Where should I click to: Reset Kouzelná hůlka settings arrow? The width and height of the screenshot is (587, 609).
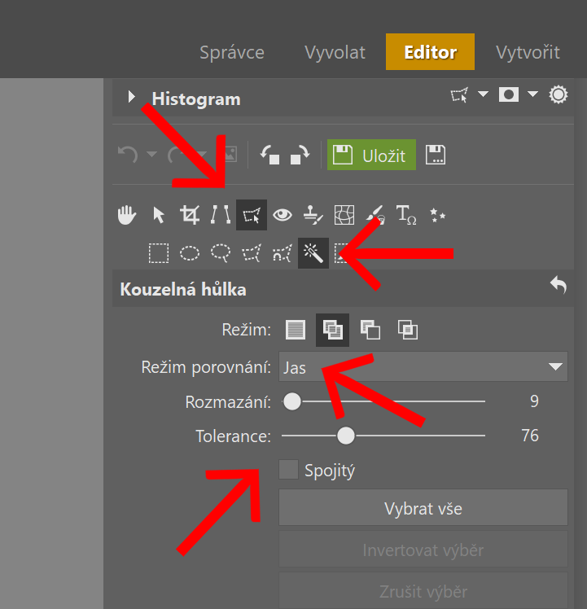(x=559, y=285)
